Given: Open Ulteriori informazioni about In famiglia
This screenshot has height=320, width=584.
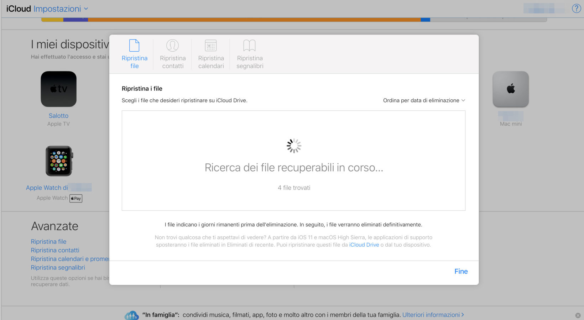Looking at the screenshot, I should coord(433,315).
